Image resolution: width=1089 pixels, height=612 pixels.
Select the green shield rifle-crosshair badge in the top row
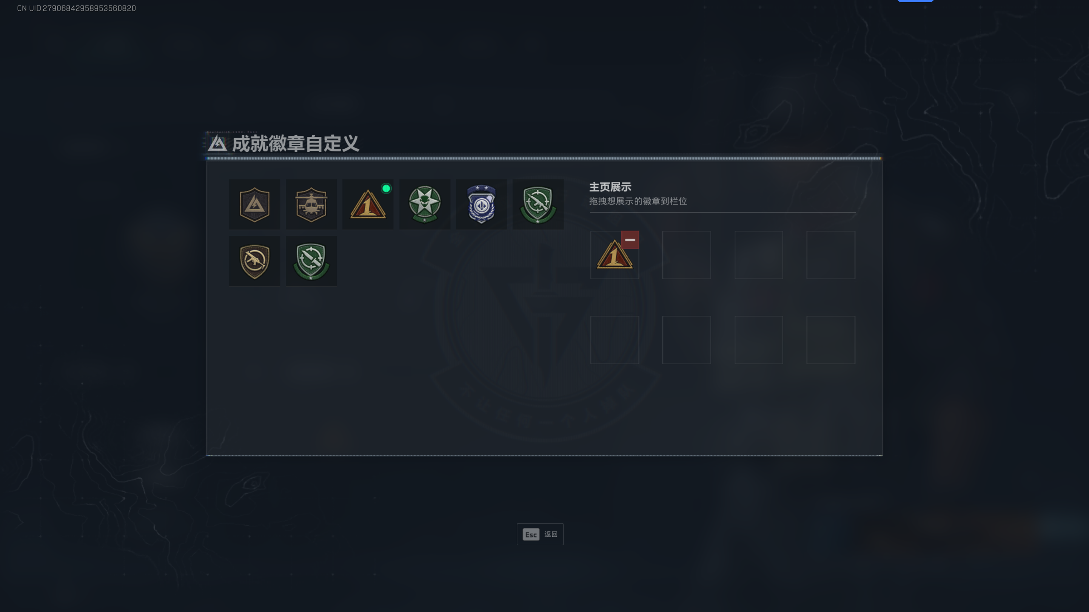pos(538,204)
